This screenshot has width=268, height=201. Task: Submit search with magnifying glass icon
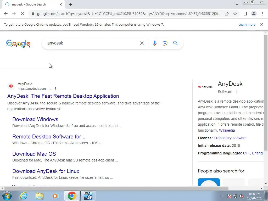point(175,43)
